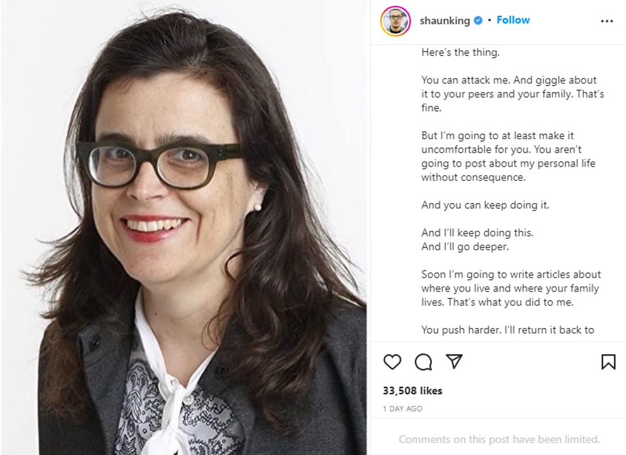Share the post with the paper plane icon
The image size is (626, 455).
click(454, 361)
